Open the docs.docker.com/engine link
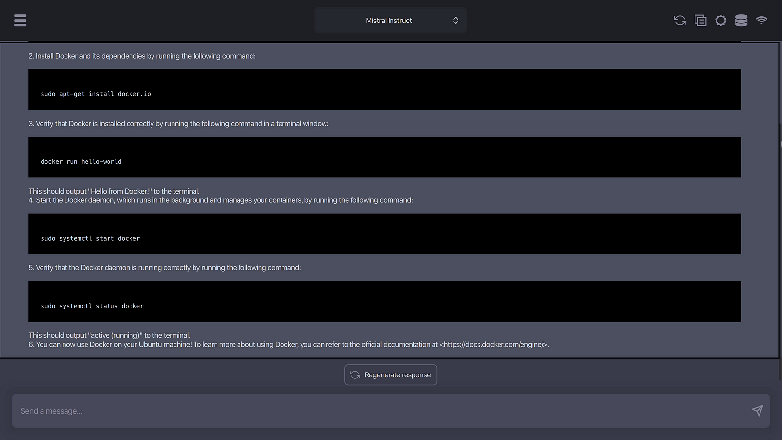This screenshot has height=440, width=782. (494, 345)
